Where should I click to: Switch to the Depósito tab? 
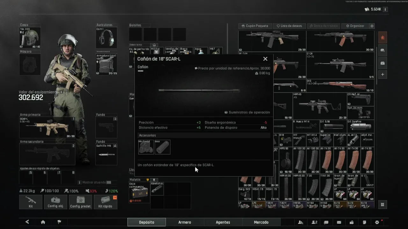pyautogui.click(x=147, y=222)
